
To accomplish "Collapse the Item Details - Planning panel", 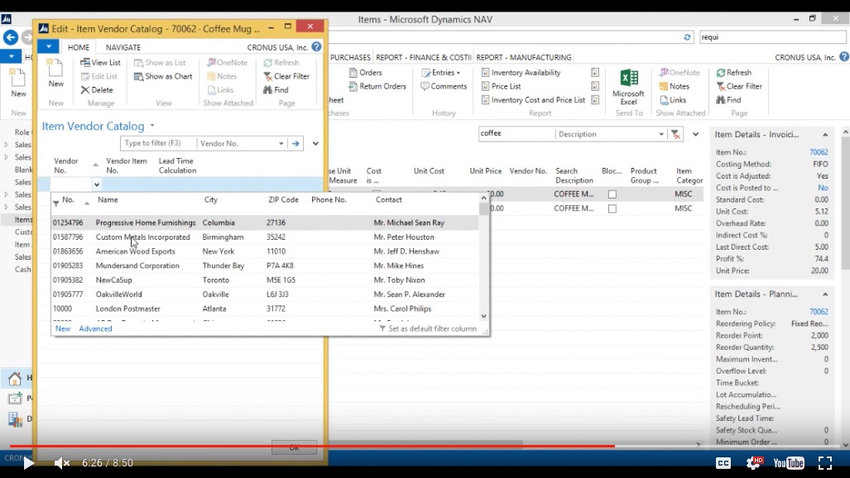I will (x=825, y=294).
